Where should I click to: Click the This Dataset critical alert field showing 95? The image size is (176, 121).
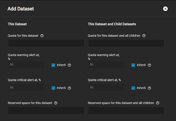26,87
